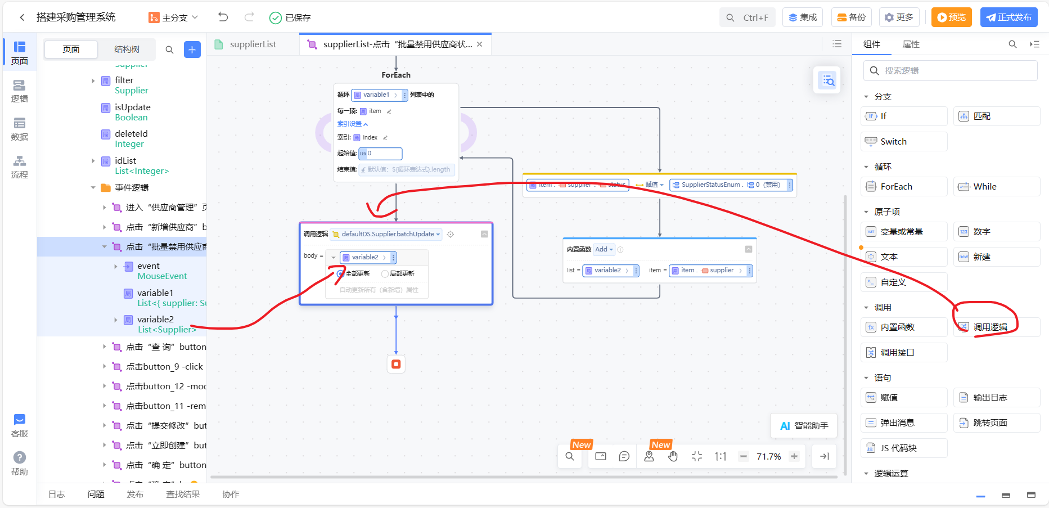Click the search icon in the component panel header
The image size is (1049, 508).
tap(1012, 44)
